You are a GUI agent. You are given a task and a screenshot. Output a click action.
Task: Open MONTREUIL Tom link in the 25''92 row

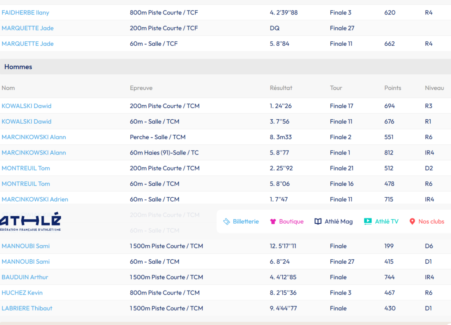pos(26,168)
